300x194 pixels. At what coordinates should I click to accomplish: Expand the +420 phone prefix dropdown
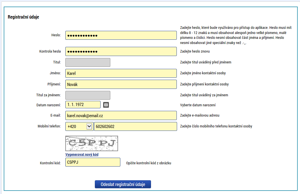point(89,126)
